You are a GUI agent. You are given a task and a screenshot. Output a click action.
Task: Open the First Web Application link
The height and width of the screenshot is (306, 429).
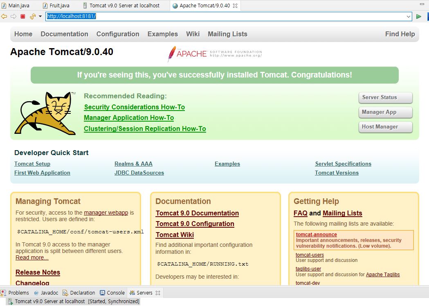click(x=42, y=173)
